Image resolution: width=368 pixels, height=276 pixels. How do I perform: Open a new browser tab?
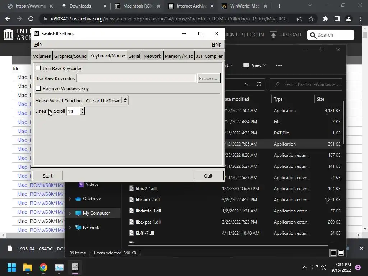pos(279,6)
